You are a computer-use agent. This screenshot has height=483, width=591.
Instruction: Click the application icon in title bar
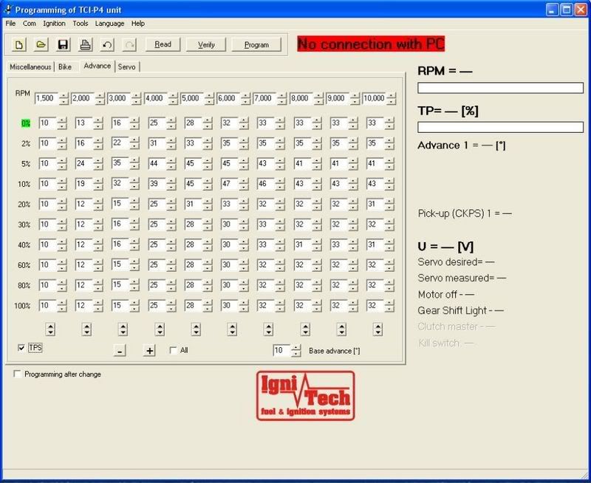pos(8,10)
